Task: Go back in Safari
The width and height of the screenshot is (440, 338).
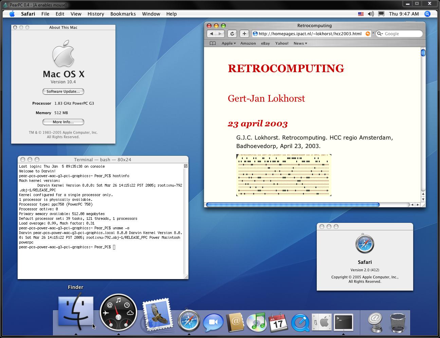Action: coord(212,34)
